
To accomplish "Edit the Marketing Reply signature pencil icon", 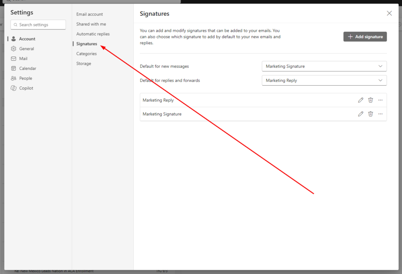I will point(360,100).
